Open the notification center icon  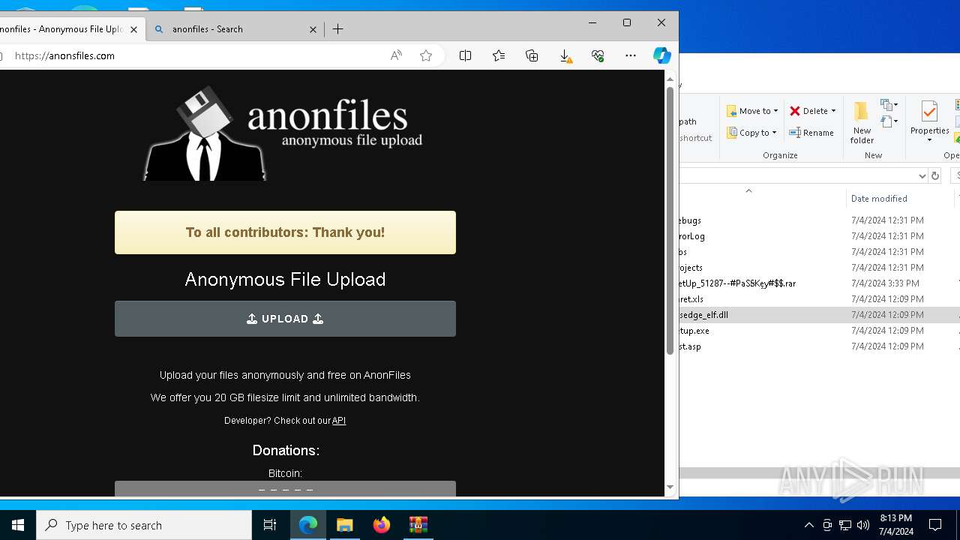935,525
